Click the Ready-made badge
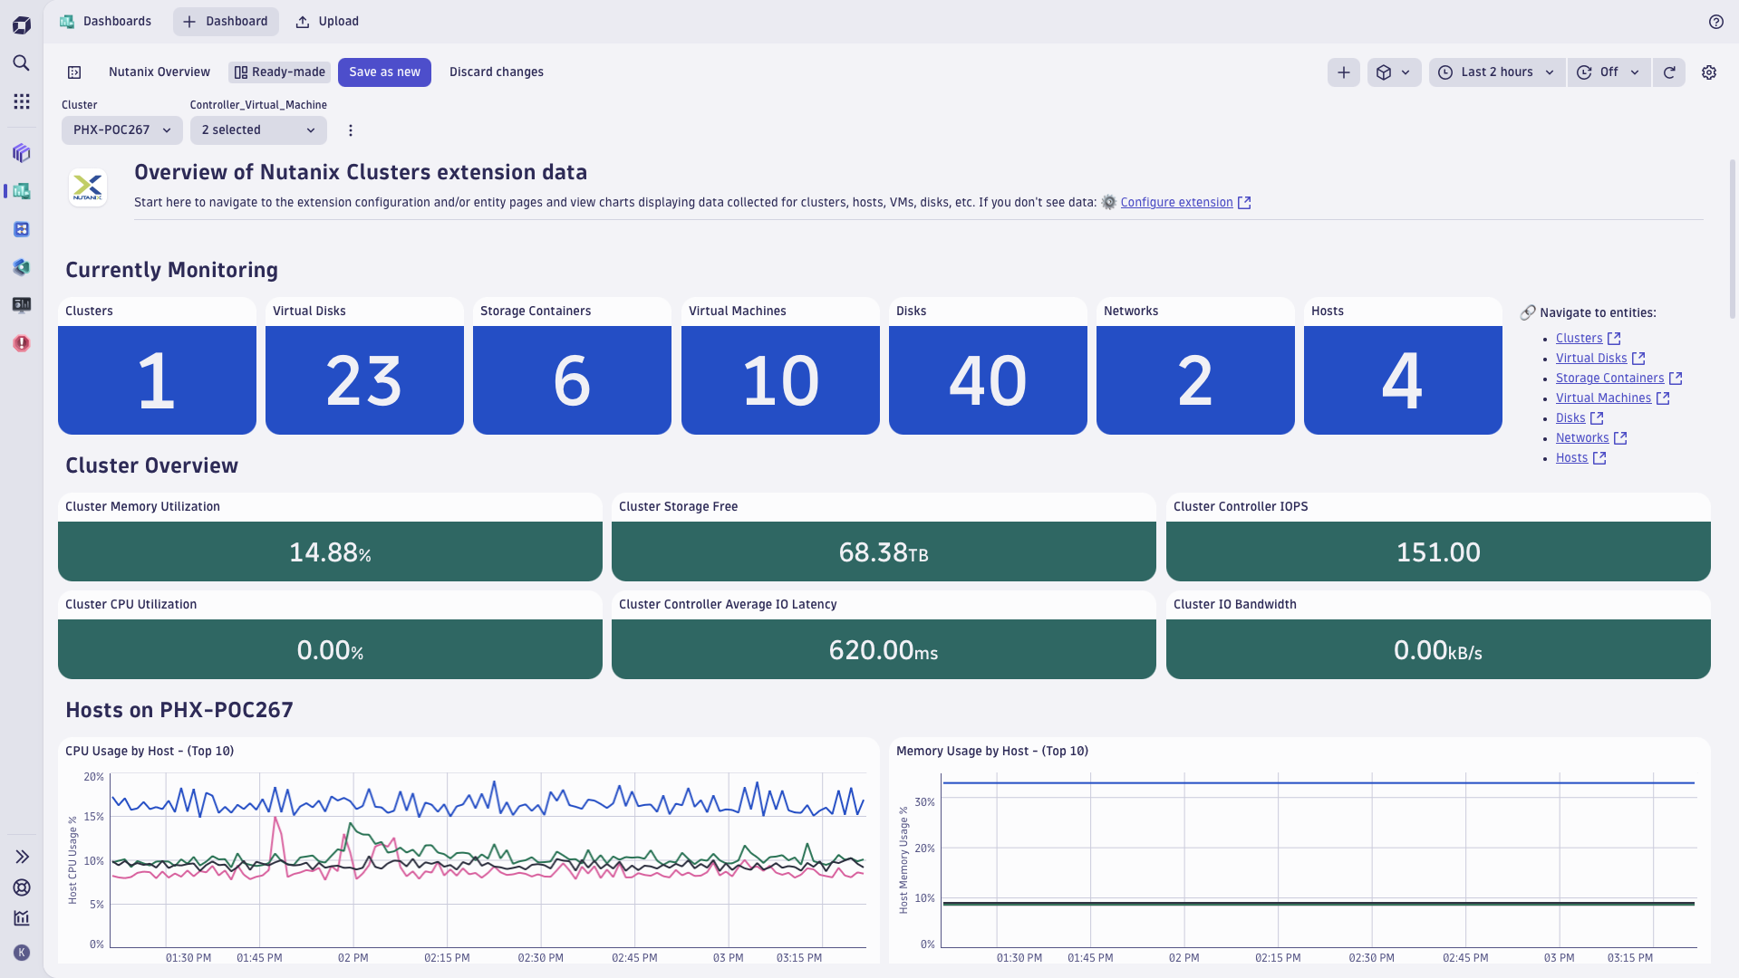This screenshot has height=978, width=1739. (x=279, y=72)
